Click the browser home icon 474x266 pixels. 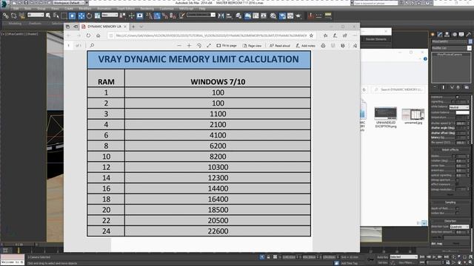(99, 35)
